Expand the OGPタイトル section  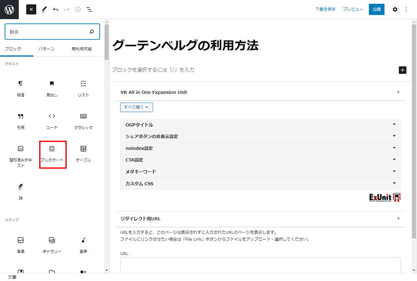click(x=260, y=125)
